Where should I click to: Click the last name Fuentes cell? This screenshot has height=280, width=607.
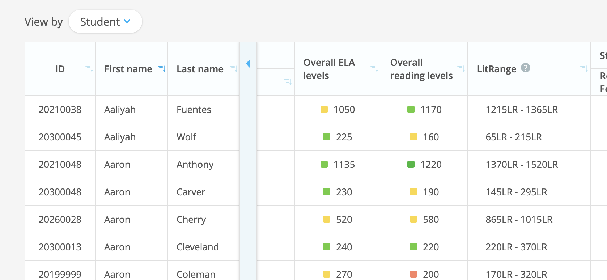(x=194, y=109)
